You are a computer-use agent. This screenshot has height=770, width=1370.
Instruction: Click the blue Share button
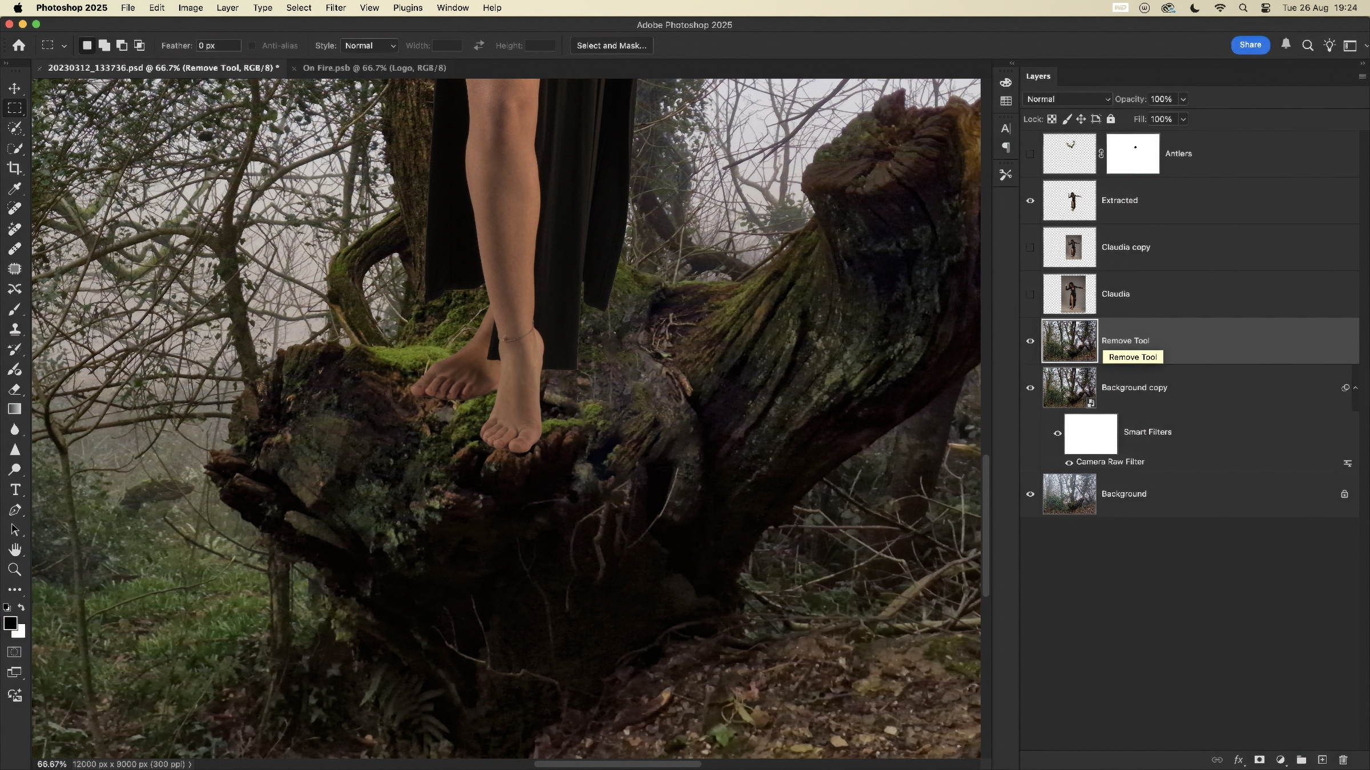tap(1250, 45)
